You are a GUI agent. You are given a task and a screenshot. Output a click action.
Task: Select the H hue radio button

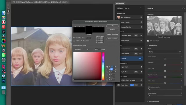click(x=107, y=67)
